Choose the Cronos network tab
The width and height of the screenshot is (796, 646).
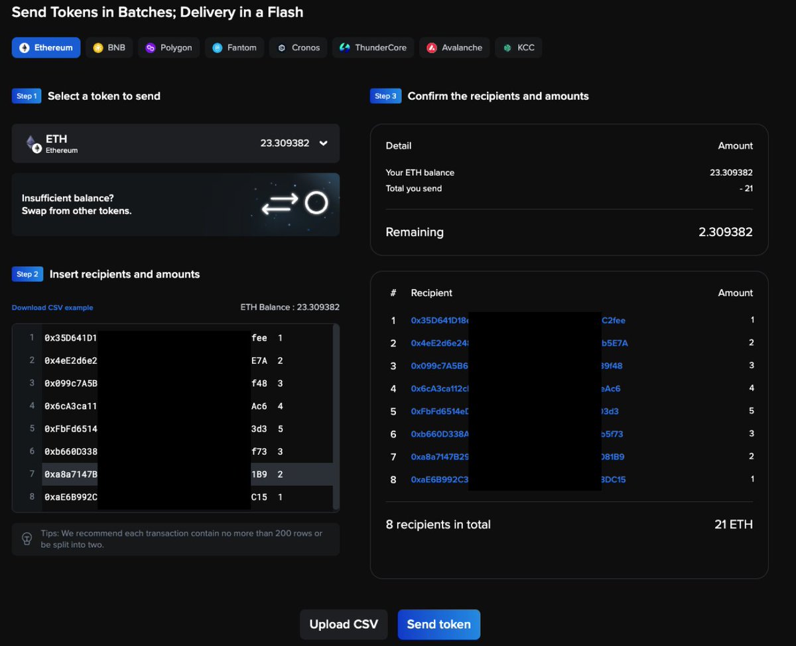(x=298, y=48)
